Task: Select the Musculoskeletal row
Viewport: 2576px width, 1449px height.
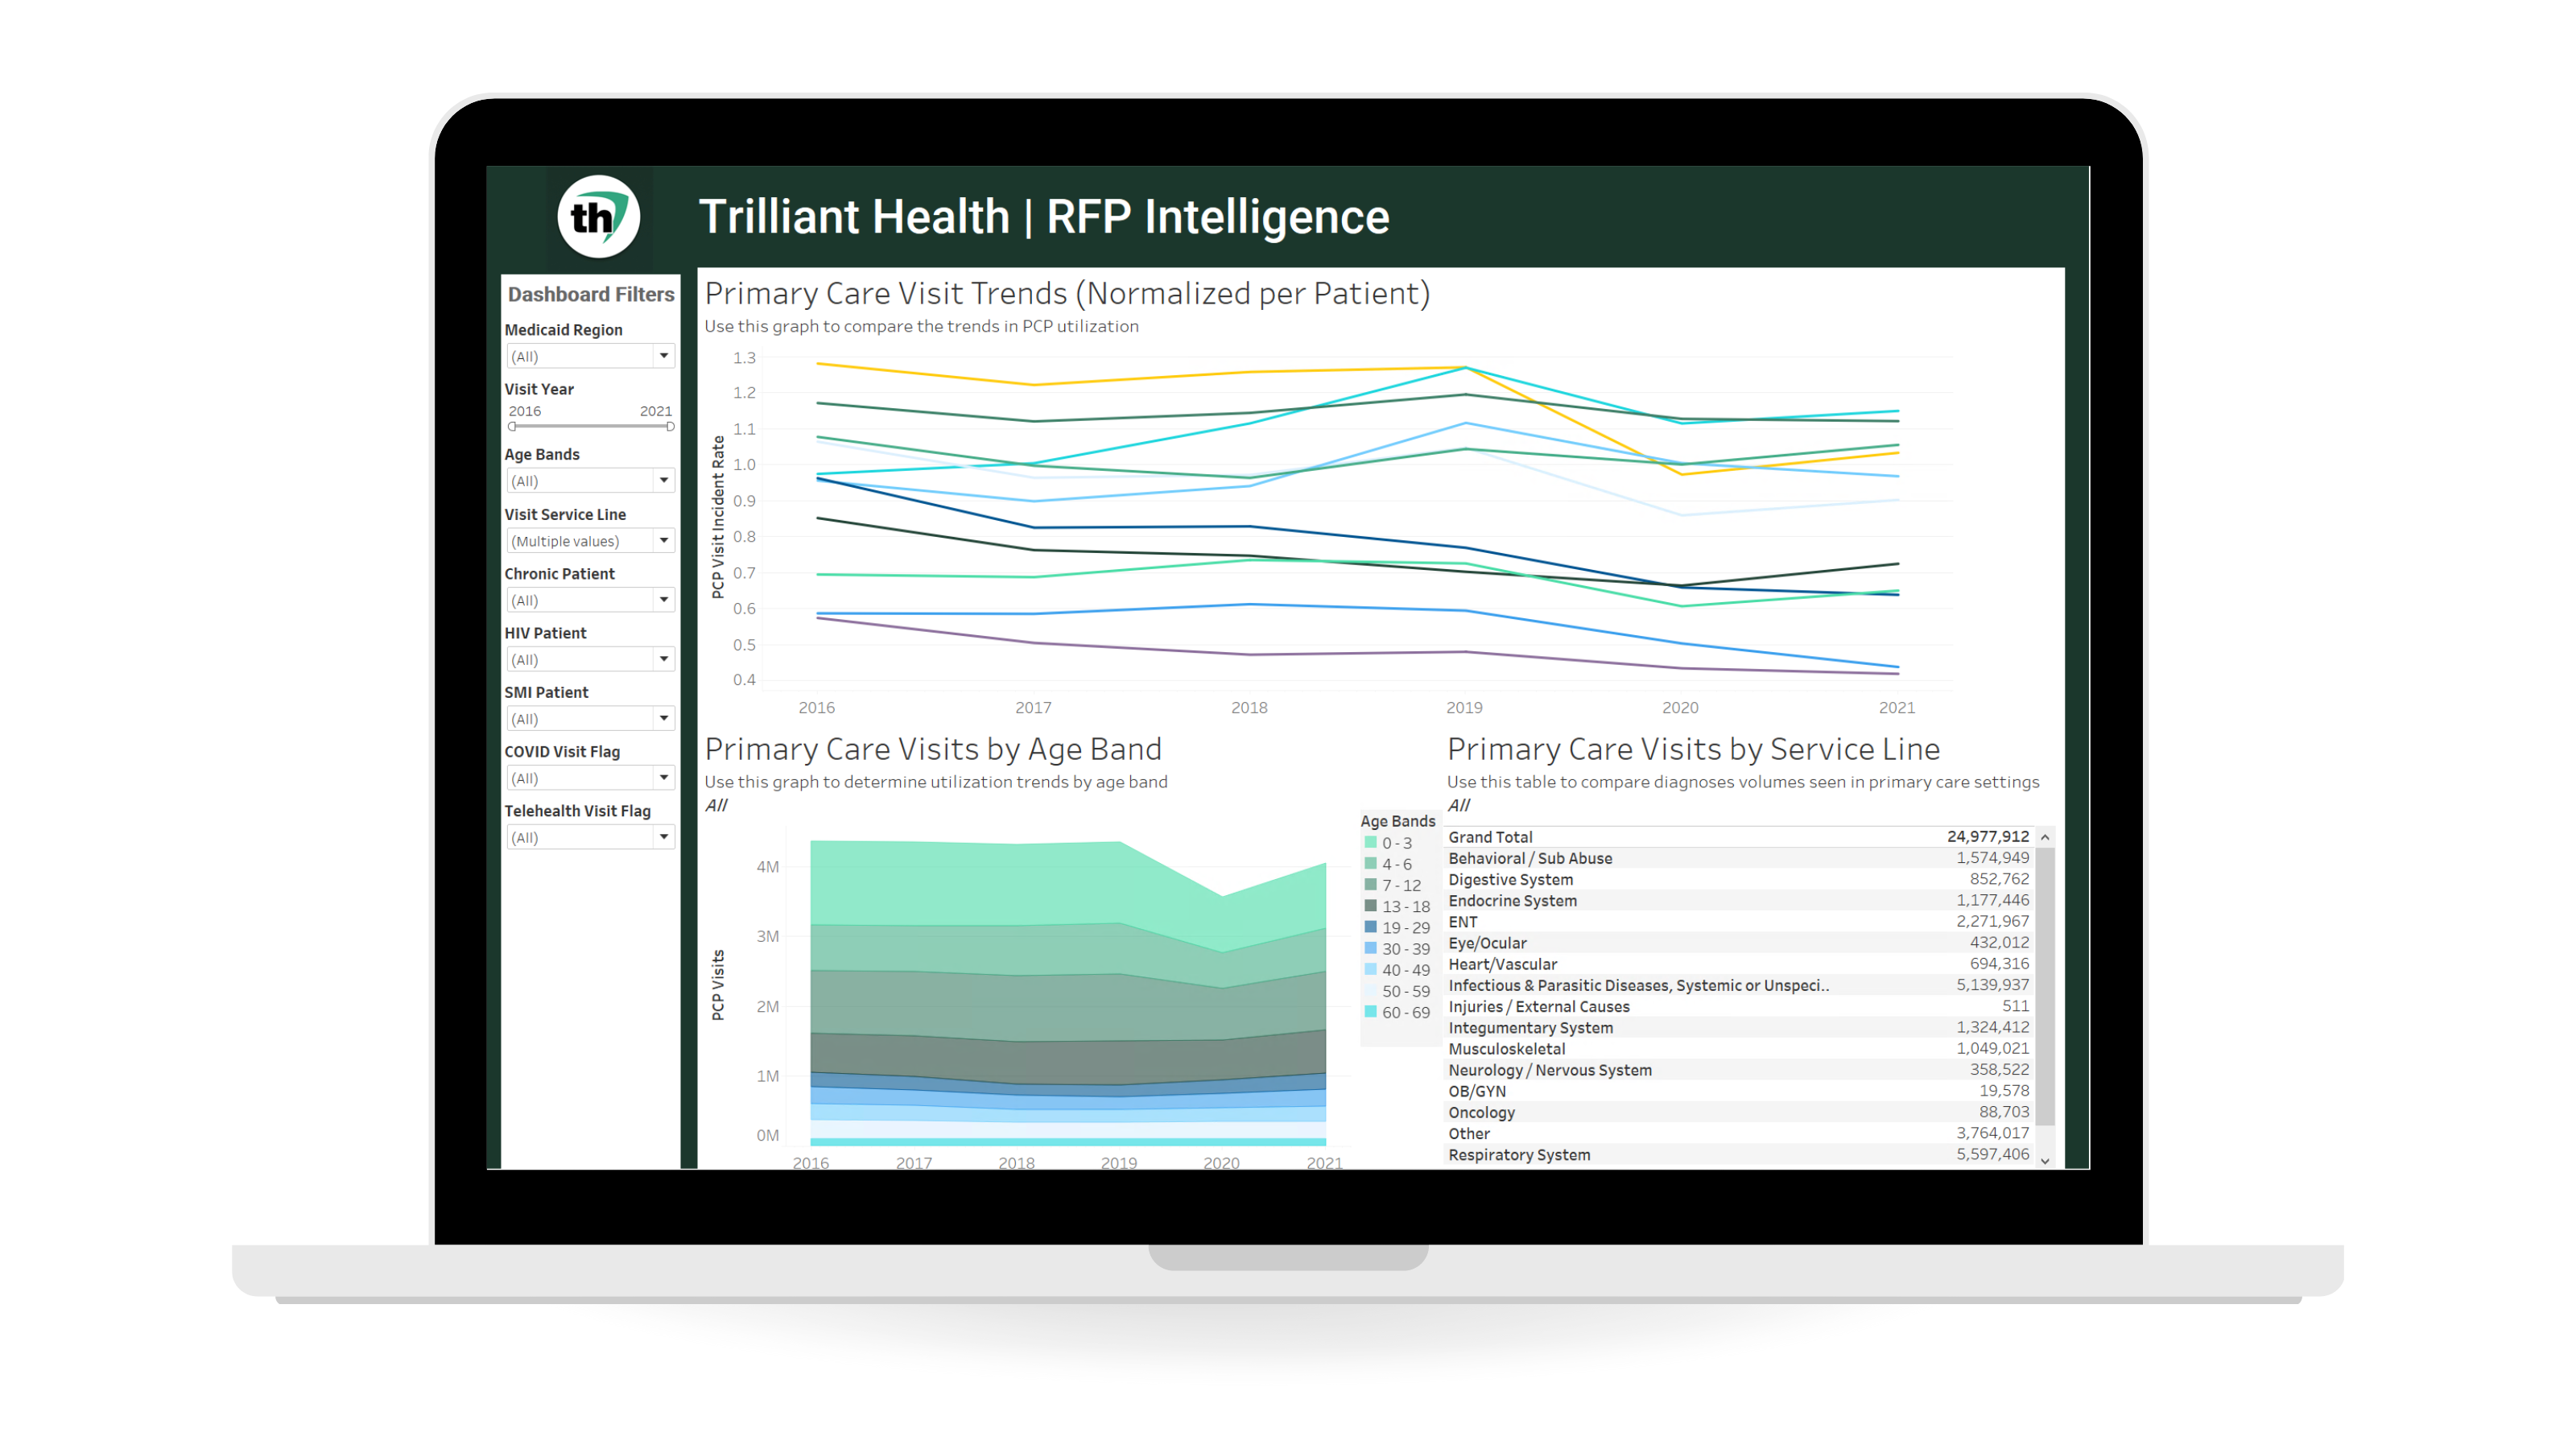Action: [x=1740, y=1048]
